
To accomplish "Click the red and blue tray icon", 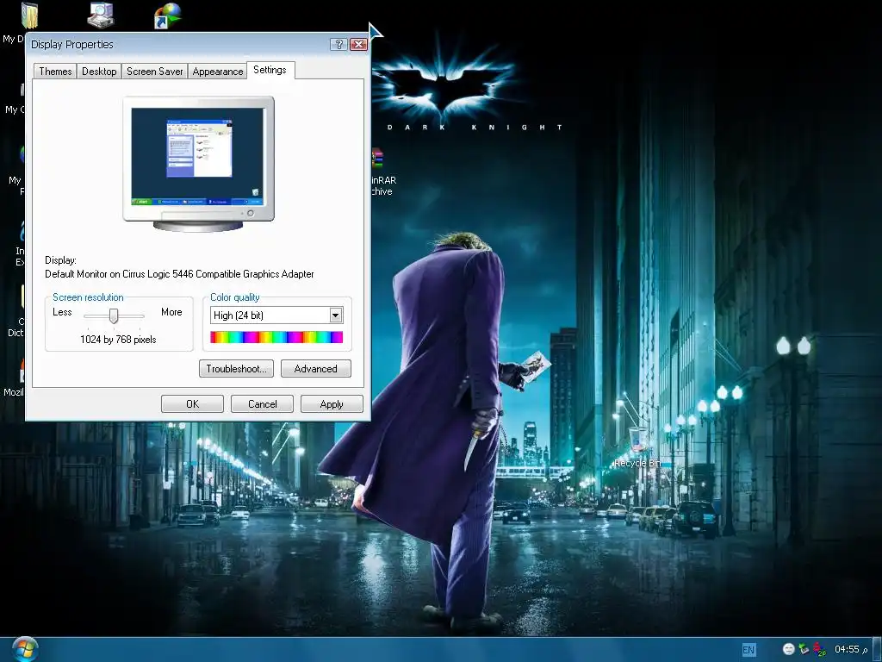I will click(820, 649).
